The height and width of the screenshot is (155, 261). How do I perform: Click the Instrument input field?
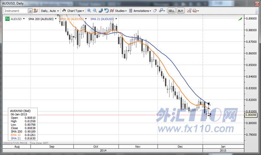(x=15, y=11)
